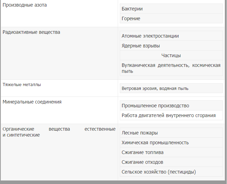
Task: Click 'Органические вещества естественные и синтетические' cell
Action: pos(59,132)
